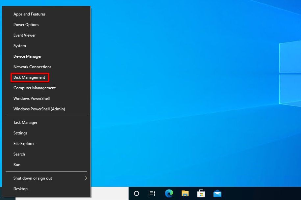Launch Device Manager
This screenshot has height=200, width=301.
coord(27,56)
